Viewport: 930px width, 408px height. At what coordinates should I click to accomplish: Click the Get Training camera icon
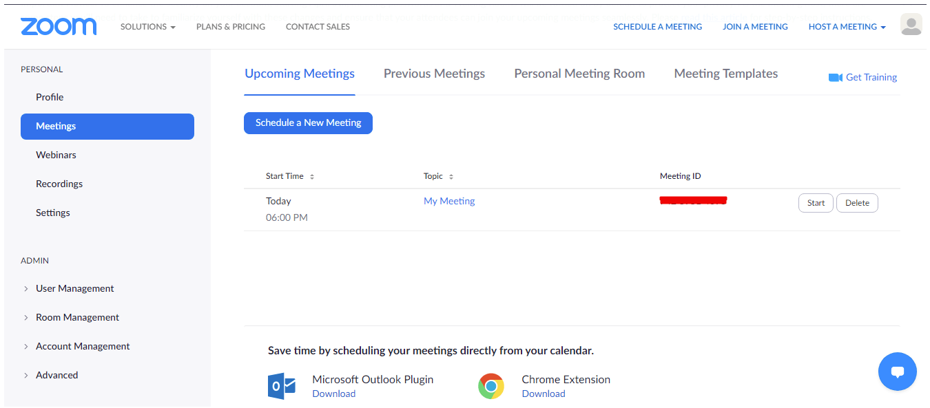pos(834,77)
